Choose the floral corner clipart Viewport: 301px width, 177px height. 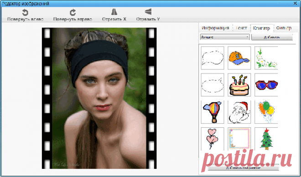click(266, 58)
